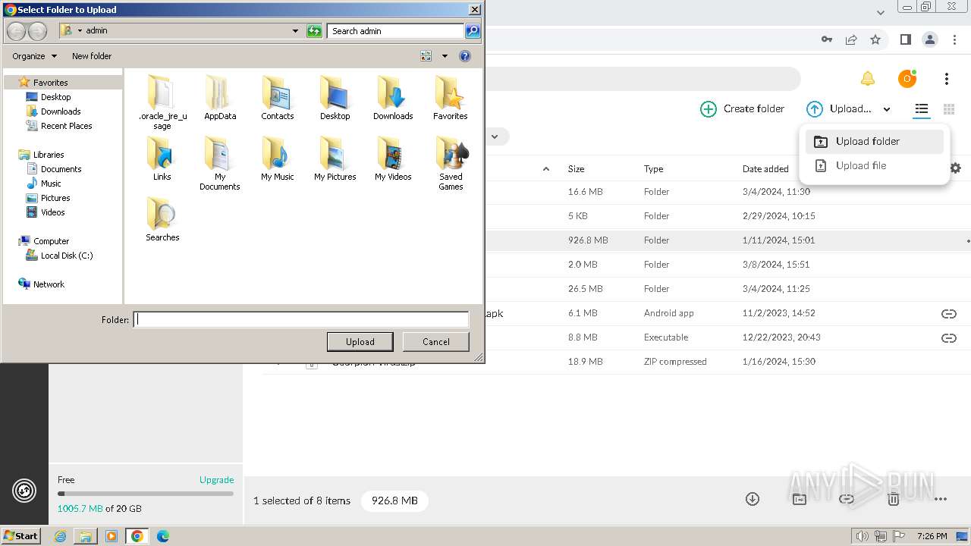Select the Contacts folder icon
The height and width of the screenshot is (546, 971).
(x=278, y=98)
